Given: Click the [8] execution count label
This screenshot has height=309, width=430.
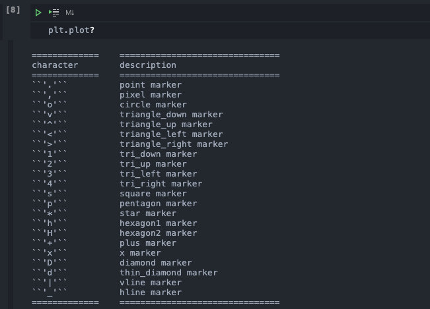Looking at the screenshot, I should (x=13, y=11).
